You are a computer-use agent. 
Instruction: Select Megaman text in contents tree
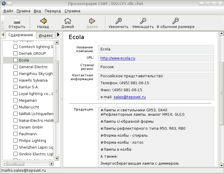(x=28, y=100)
